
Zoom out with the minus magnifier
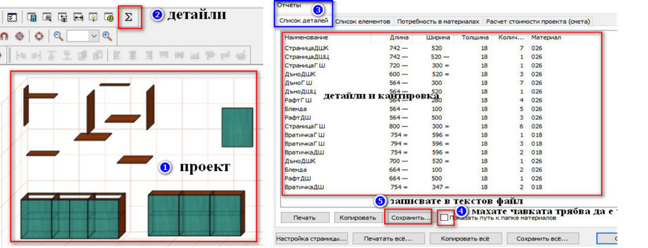pyautogui.click(x=58, y=36)
